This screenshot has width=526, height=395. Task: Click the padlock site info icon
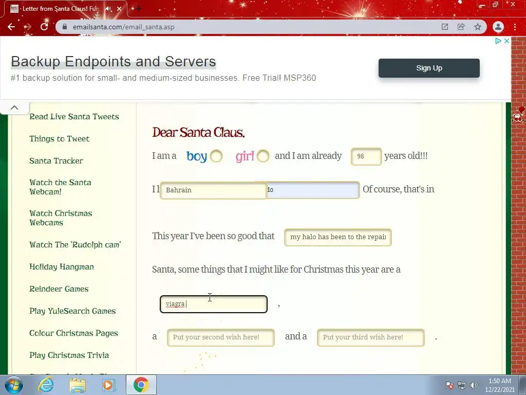[65, 27]
